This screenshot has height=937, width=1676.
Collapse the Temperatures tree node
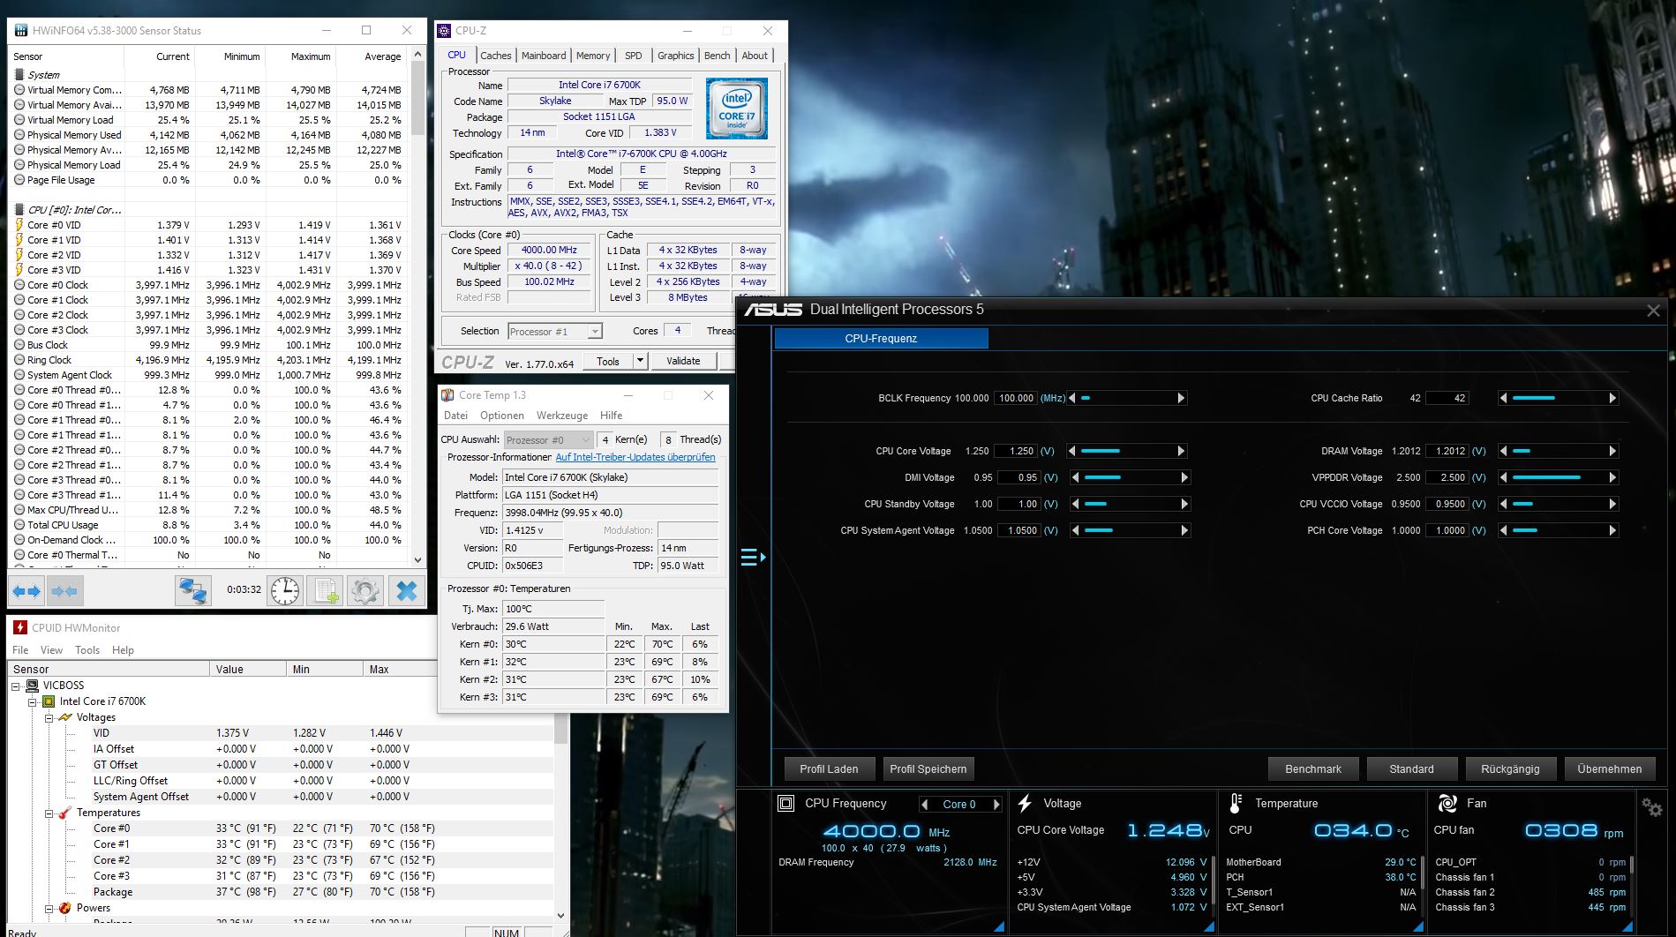tap(49, 813)
